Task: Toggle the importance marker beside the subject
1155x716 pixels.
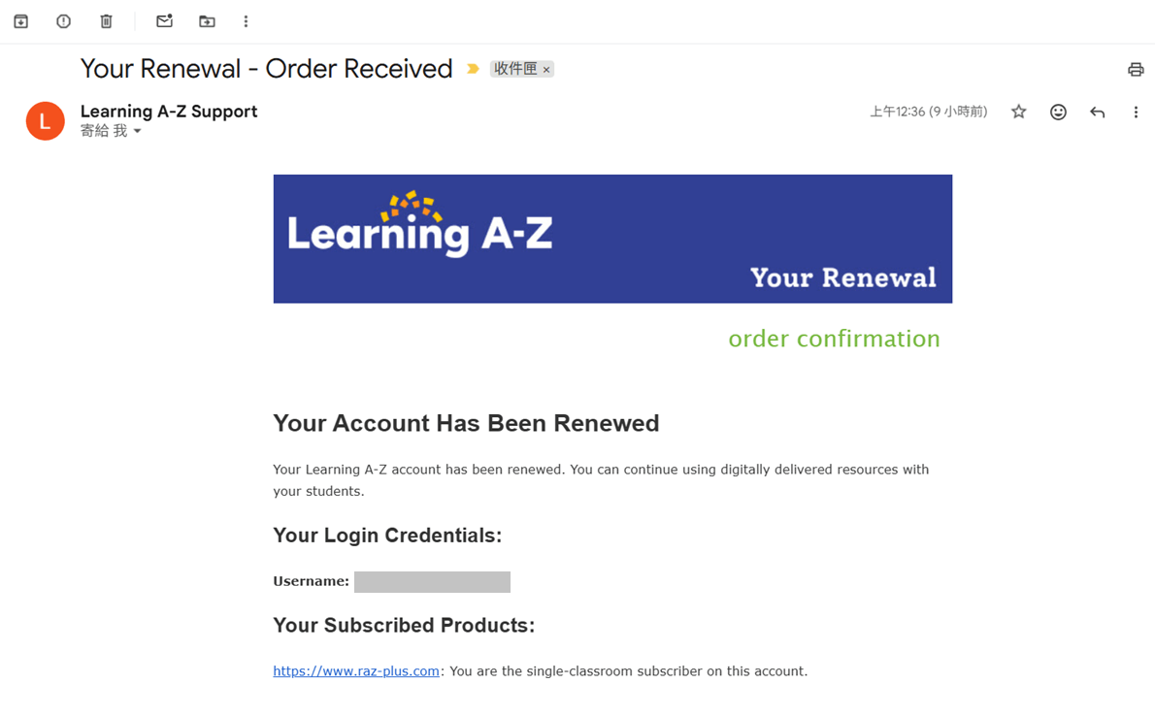Action: (x=472, y=69)
